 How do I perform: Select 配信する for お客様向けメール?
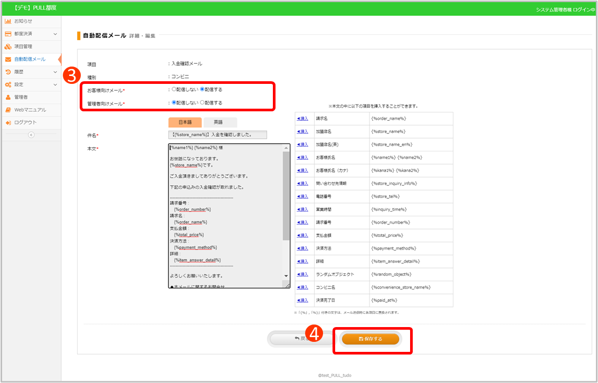click(202, 90)
